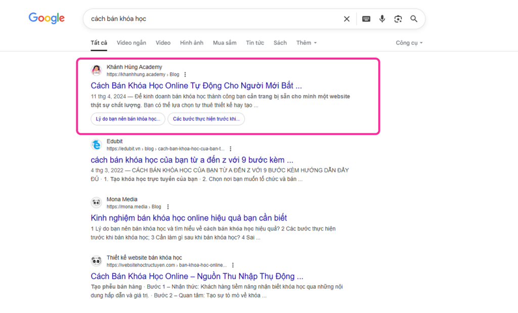Open 'Kinh nghiệm bán khóa học online hiệu quả' result
Image resolution: width=518 pixels, height=313 pixels.
pos(189,218)
